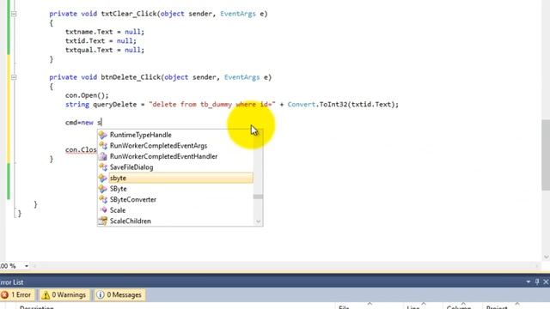
Task: Place cursor in queryDelete string line
Action: pos(232,105)
